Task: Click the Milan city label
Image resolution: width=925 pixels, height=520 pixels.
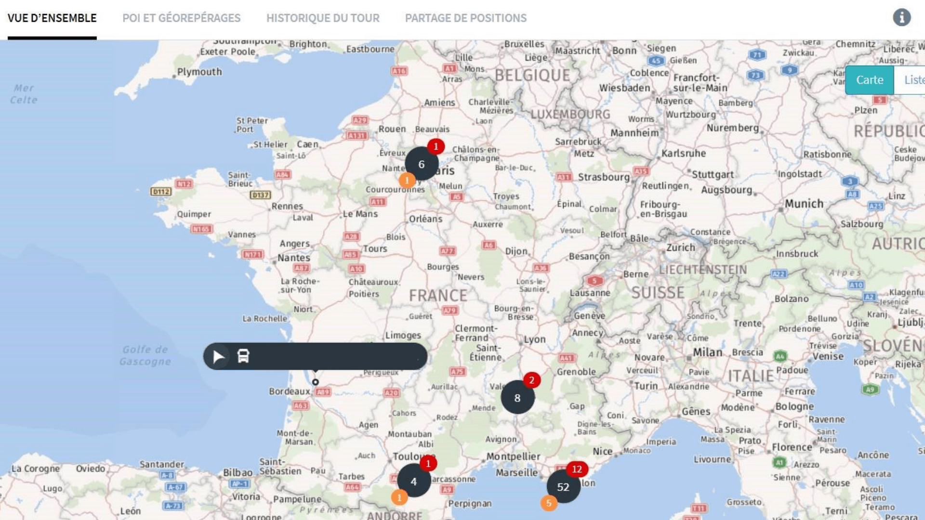Action: click(x=708, y=352)
